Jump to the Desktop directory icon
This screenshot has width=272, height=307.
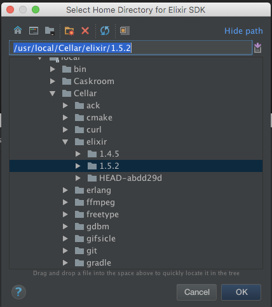(x=34, y=31)
